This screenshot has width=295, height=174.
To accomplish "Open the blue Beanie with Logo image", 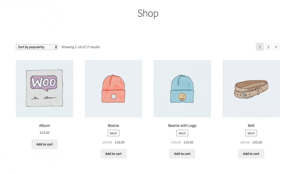I will (x=182, y=89).
